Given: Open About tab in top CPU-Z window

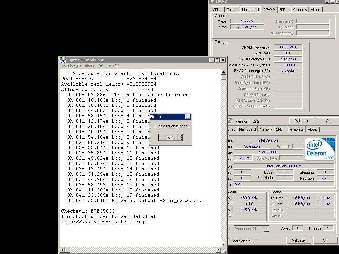Looking at the screenshot, I should [x=315, y=10].
